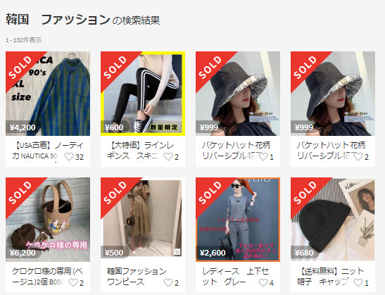
Task: Tap heart icon on second bucket hat listing
Action: click(358, 156)
